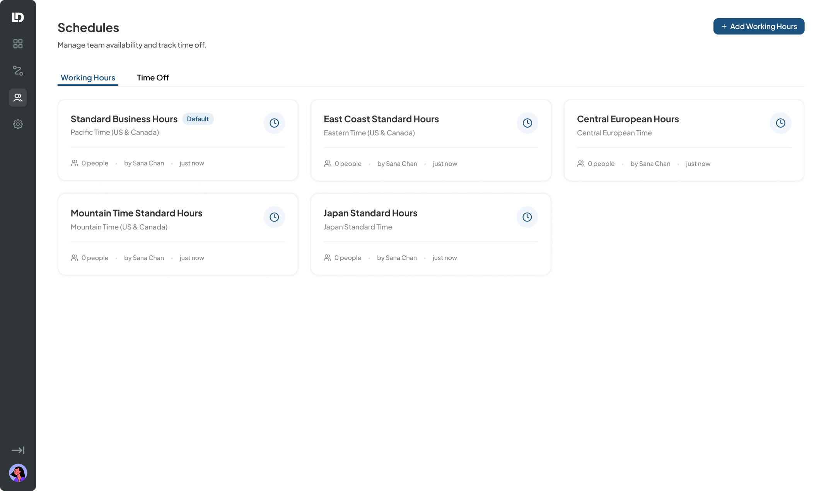Click the people icon on the Standard Business Hours card
This screenshot has width=826, height=491.
pos(75,163)
